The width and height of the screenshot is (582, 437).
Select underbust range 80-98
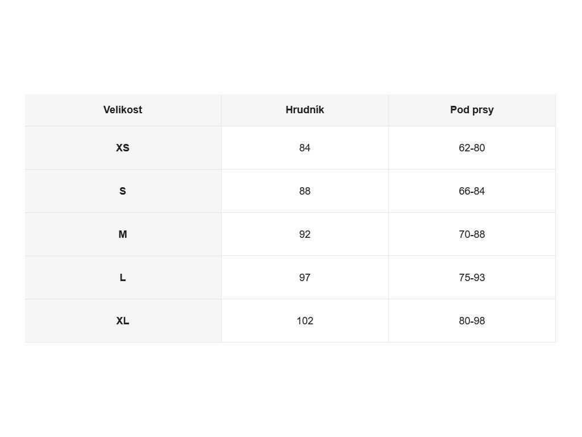click(x=472, y=321)
